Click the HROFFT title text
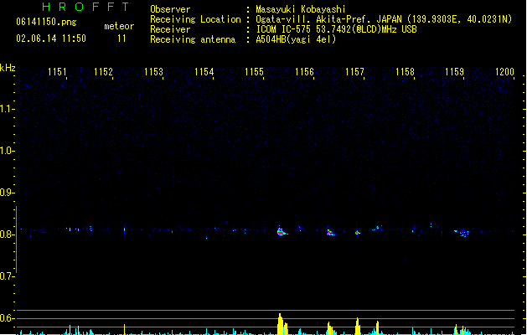Screen dimensions: 527x335 point(85,7)
